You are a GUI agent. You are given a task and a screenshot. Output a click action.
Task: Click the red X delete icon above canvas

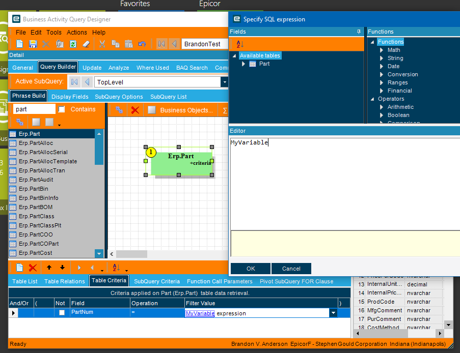tap(135, 110)
